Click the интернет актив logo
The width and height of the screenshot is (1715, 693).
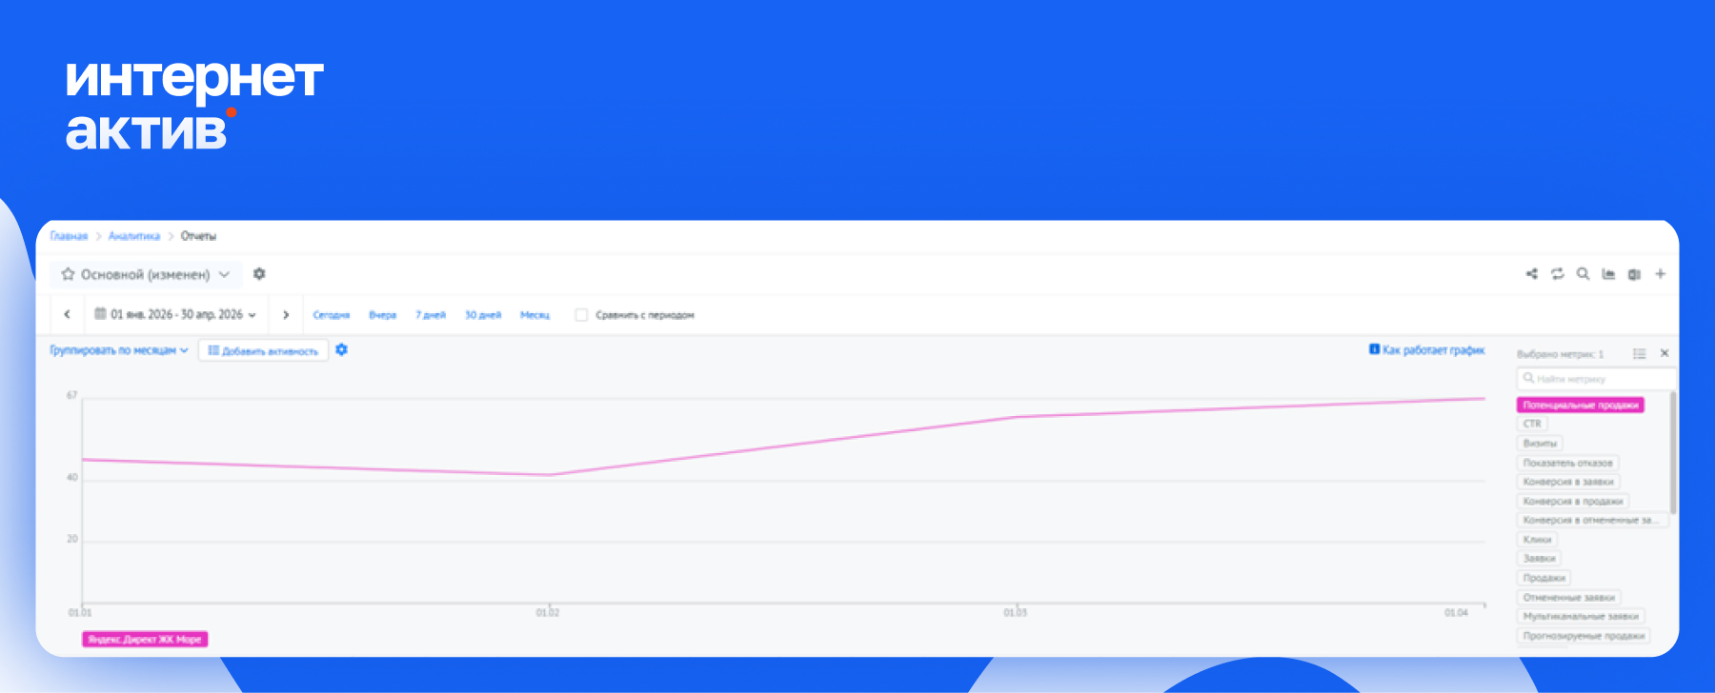tap(194, 105)
